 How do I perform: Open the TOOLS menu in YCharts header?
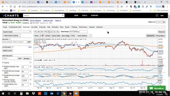point(84,15)
